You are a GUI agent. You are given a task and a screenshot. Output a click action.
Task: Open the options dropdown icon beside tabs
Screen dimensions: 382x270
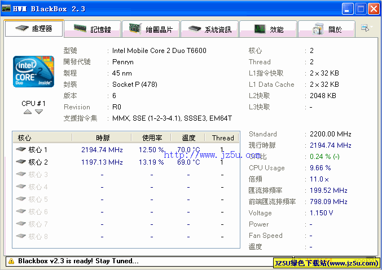(367, 28)
